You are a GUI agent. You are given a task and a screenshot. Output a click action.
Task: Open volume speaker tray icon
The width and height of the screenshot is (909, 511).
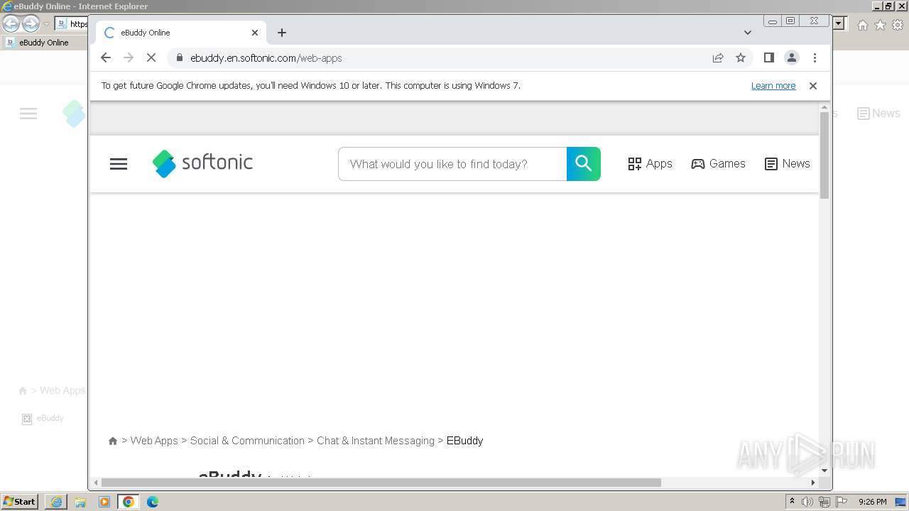click(807, 502)
